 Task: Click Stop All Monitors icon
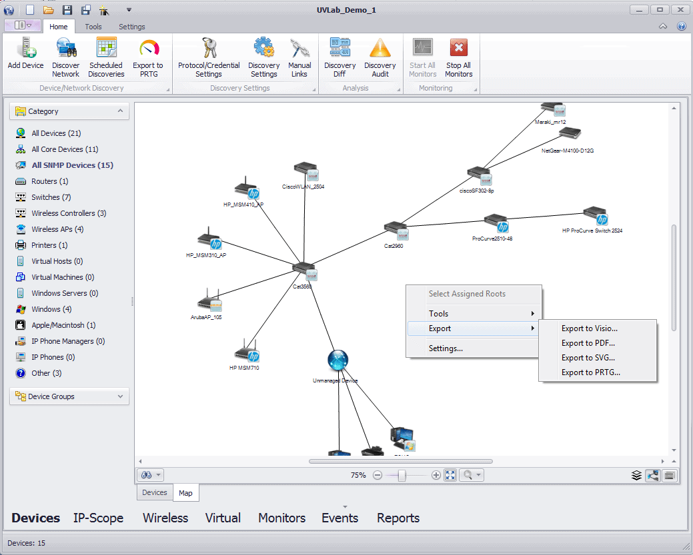click(458, 47)
